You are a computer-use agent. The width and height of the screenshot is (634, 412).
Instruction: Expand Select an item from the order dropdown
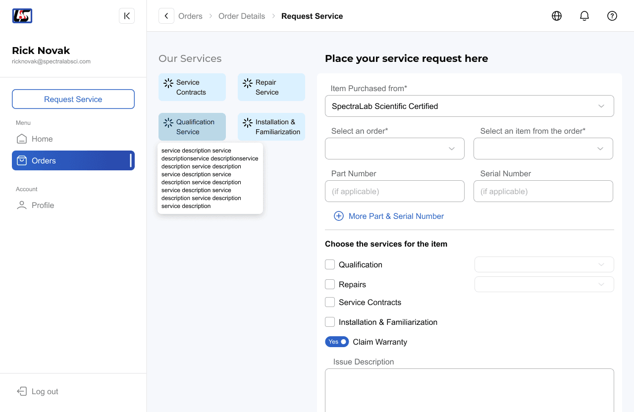(x=543, y=149)
